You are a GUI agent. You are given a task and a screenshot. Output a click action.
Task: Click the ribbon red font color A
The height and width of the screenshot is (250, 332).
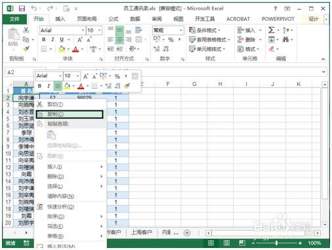tap(75, 49)
